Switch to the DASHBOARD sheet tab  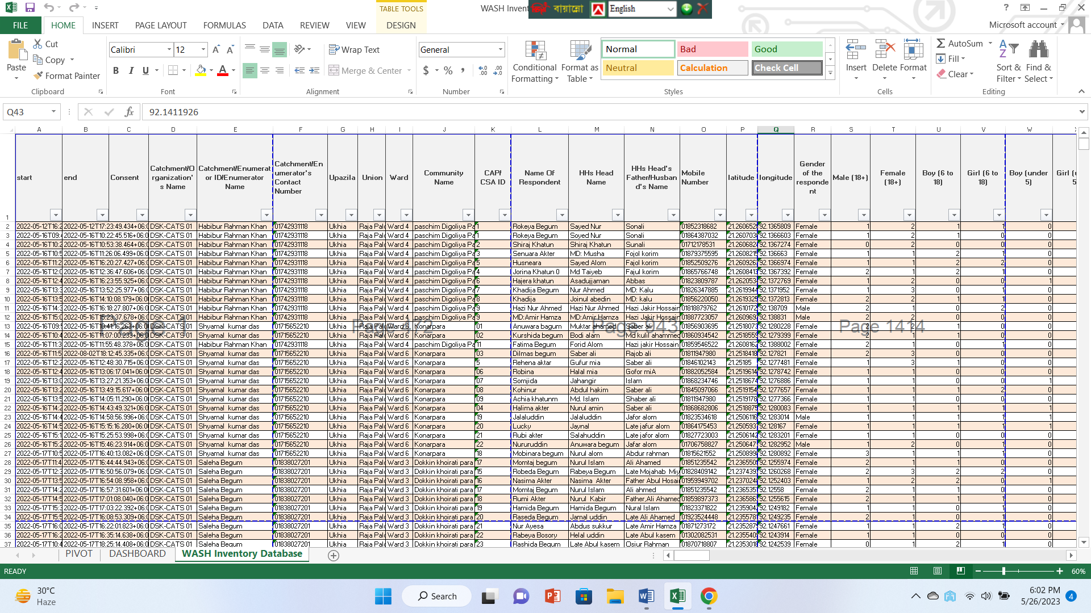pyautogui.click(x=138, y=554)
